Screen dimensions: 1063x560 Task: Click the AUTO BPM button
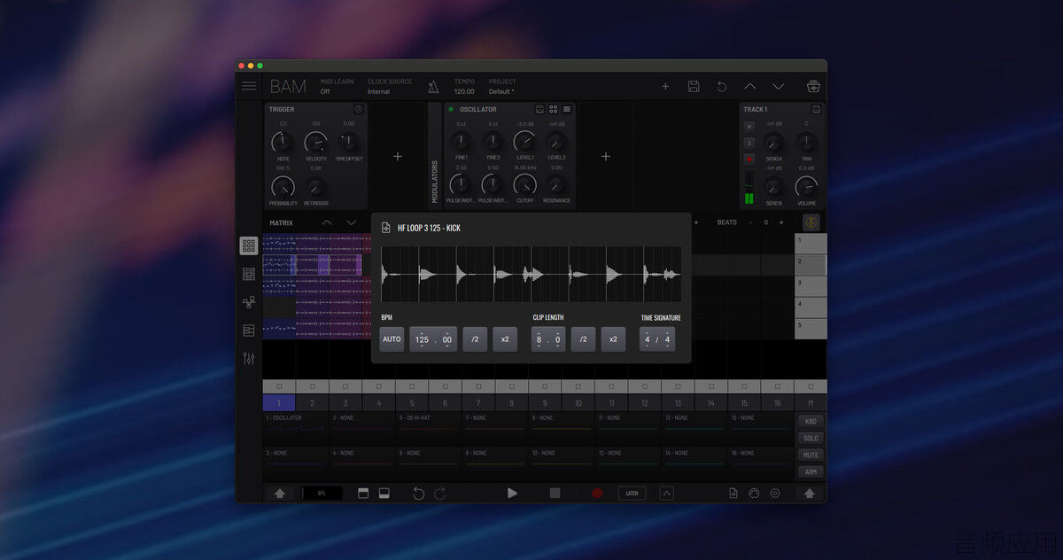(392, 339)
